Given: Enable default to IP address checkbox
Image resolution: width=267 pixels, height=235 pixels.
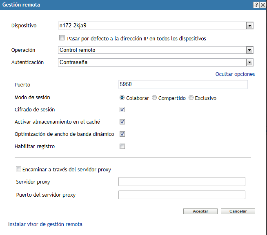Looking at the screenshot, I should (x=62, y=38).
